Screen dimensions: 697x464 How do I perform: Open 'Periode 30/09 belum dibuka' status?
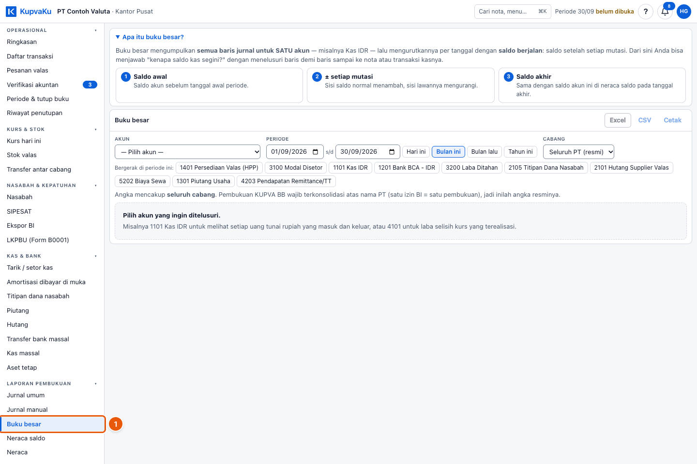click(594, 12)
